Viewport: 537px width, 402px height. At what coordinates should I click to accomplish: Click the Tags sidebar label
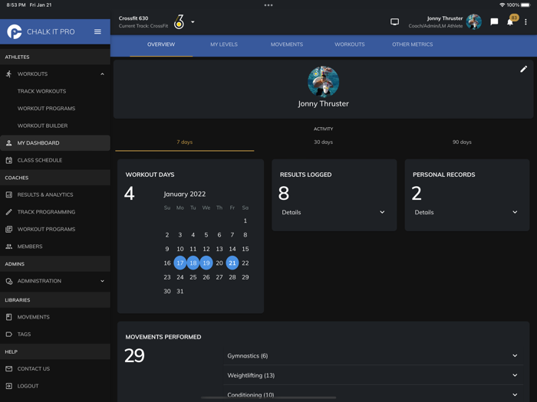coord(24,335)
